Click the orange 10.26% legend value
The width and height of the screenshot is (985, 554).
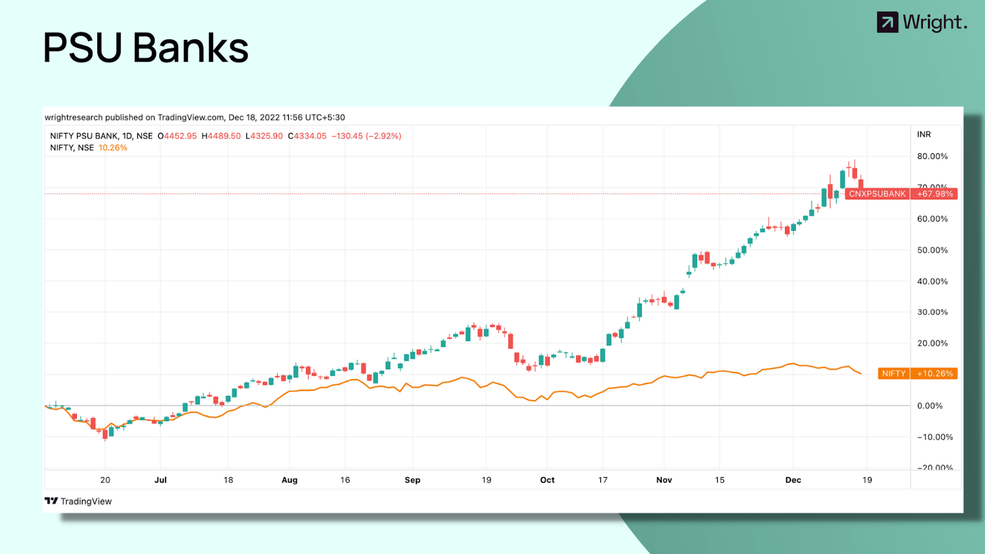pyautogui.click(x=113, y=148)
